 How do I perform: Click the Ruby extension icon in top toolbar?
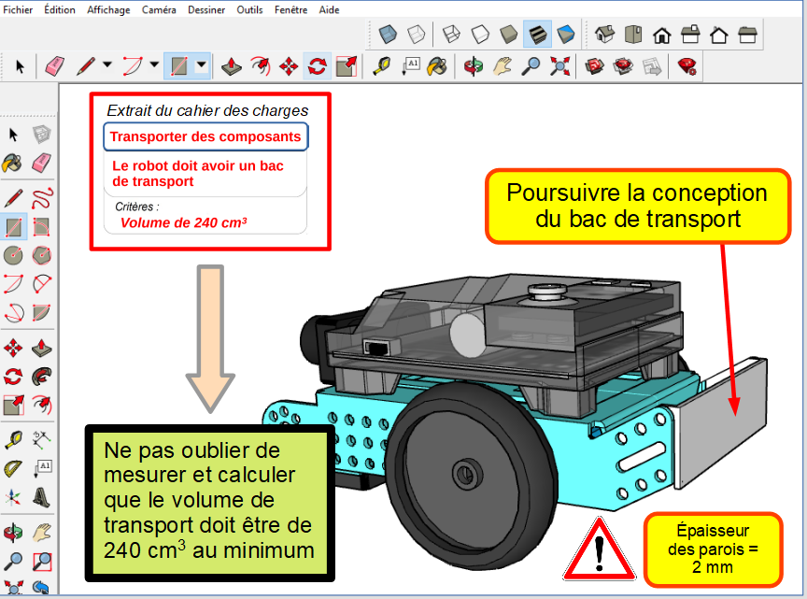click(x=687, y=65)
